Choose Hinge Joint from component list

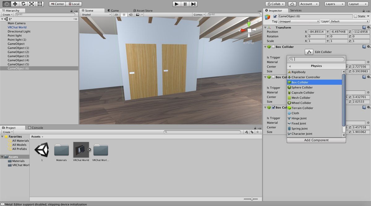(x=314, y=118)
